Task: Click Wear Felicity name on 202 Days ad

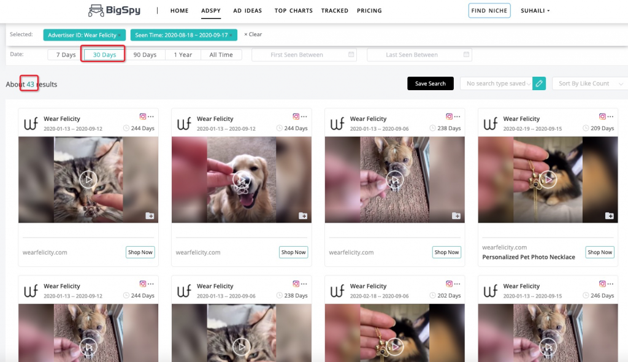Action: tap(368, 287)
